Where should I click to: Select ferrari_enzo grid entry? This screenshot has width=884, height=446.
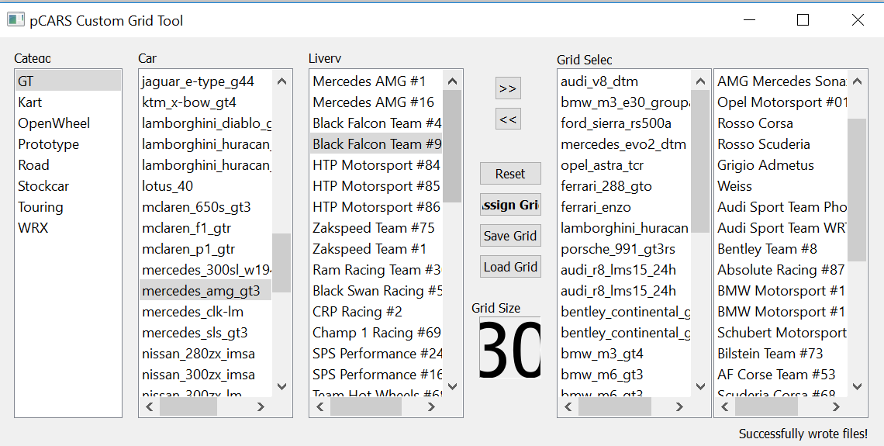click(x=625, y=207)
